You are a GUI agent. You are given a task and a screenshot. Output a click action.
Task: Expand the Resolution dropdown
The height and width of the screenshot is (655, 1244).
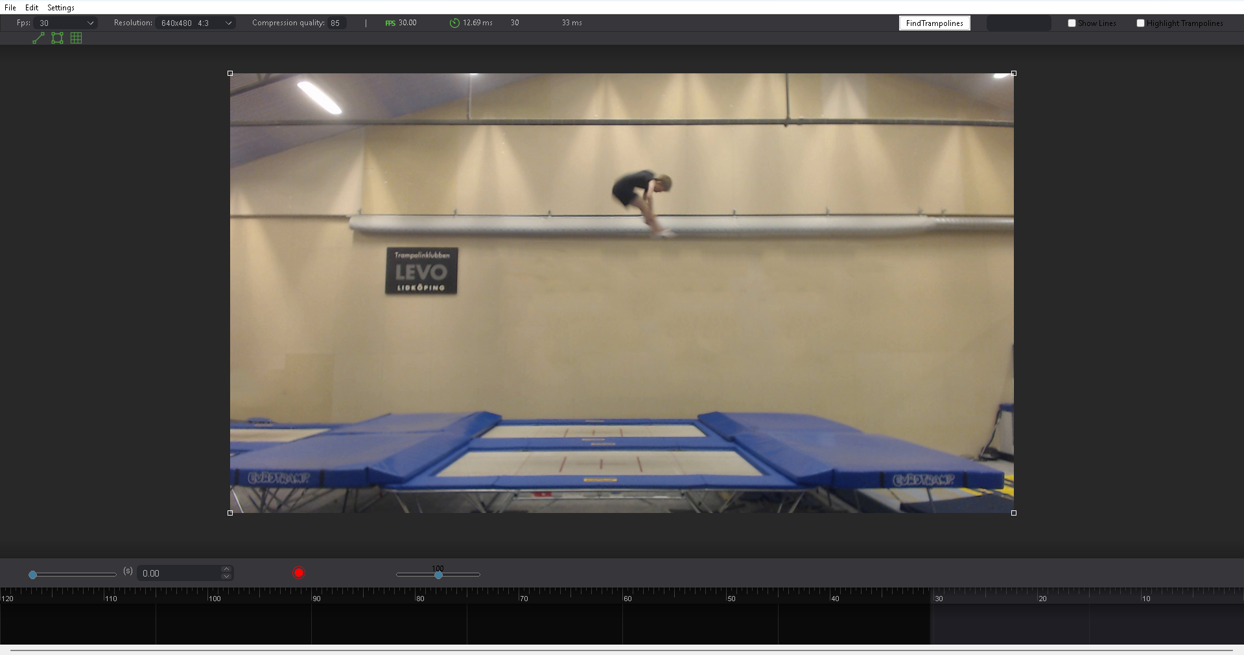click(228, 23)
